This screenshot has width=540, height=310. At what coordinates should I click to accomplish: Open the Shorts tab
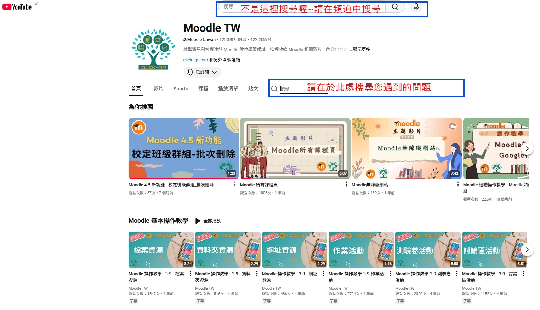coord(181,89)
